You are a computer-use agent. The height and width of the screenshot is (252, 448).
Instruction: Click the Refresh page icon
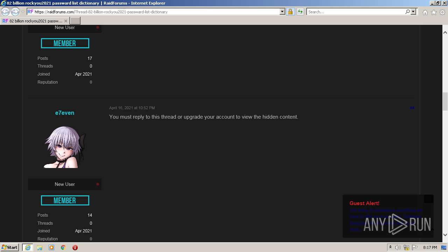coord(300,12)
